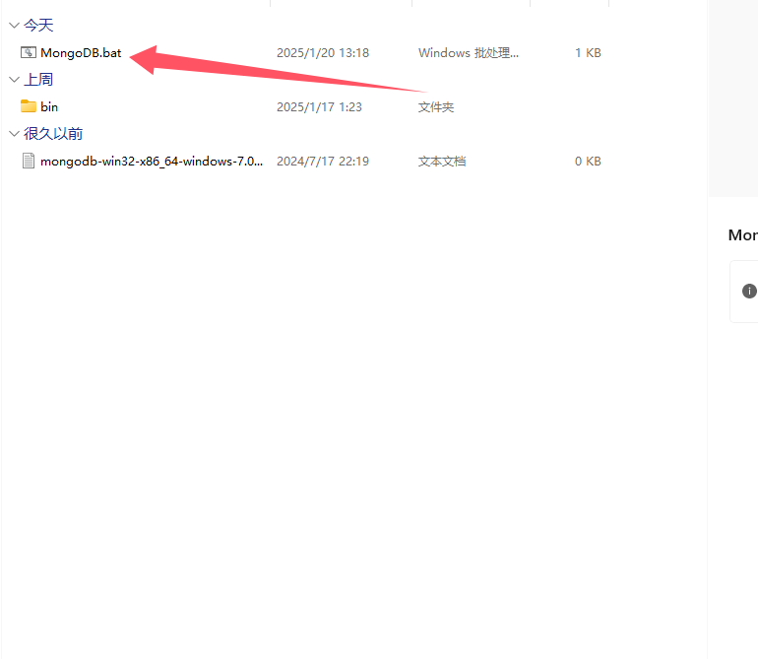This screenshot has height=659, width=758.
Task: Click the info icon in right panel
Action: tap(749, 291)
